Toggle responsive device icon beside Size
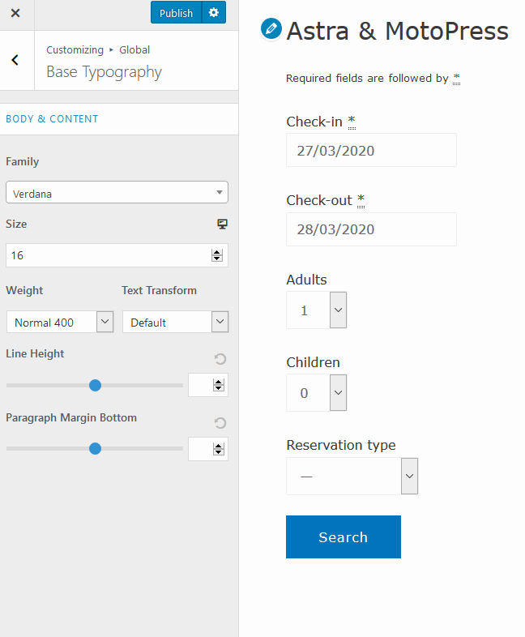 (x=222, y=224)
